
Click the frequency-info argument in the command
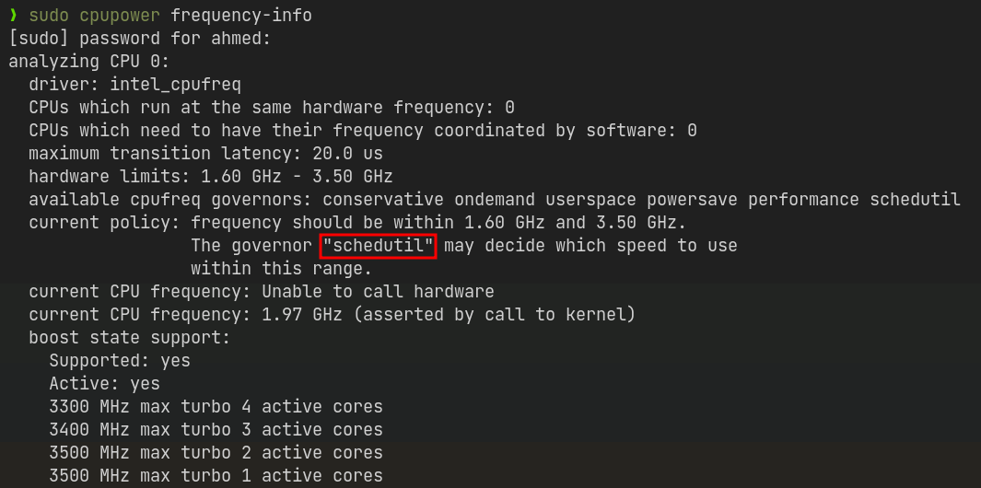click(x=241, y=16)
